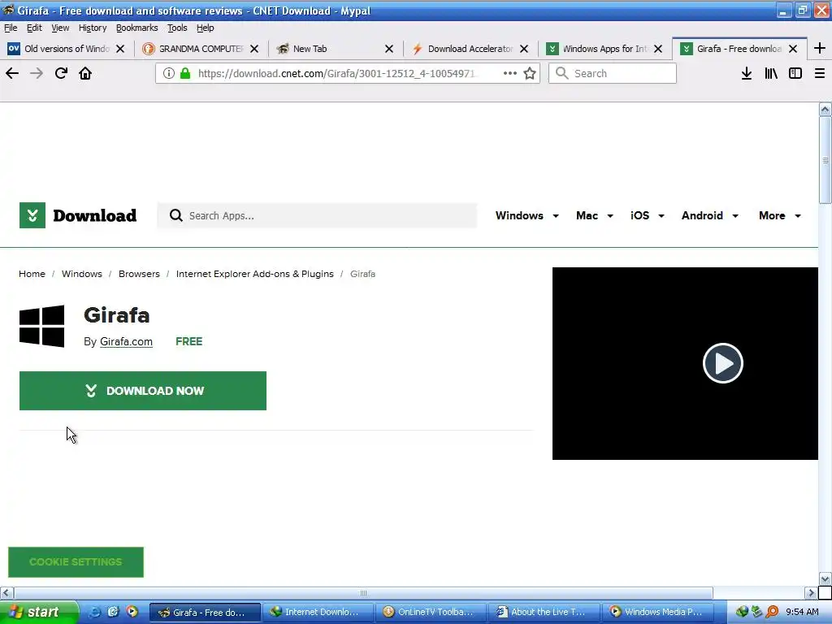Image resolution: width=832 pixels, height=624 pixels.
Task: Open the Tools menu
Action: pos(177,28)
